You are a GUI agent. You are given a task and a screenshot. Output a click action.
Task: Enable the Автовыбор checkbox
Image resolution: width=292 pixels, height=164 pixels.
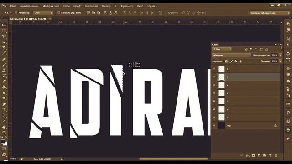click(16, 13)
